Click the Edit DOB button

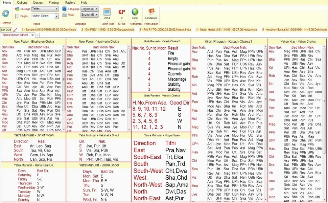6,30
